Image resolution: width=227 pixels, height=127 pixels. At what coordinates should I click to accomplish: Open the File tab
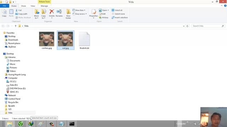pos(5,6)
